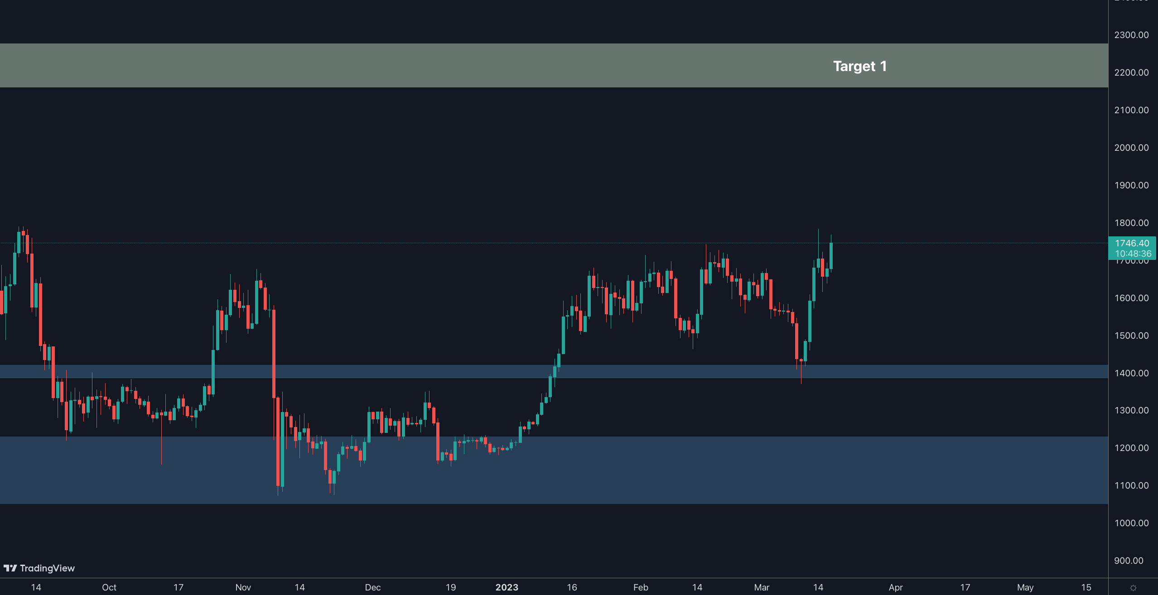Screen dimensions: 1158x595
Task: Click the 2000.00 price axis label
Action: click(1131, 148)
